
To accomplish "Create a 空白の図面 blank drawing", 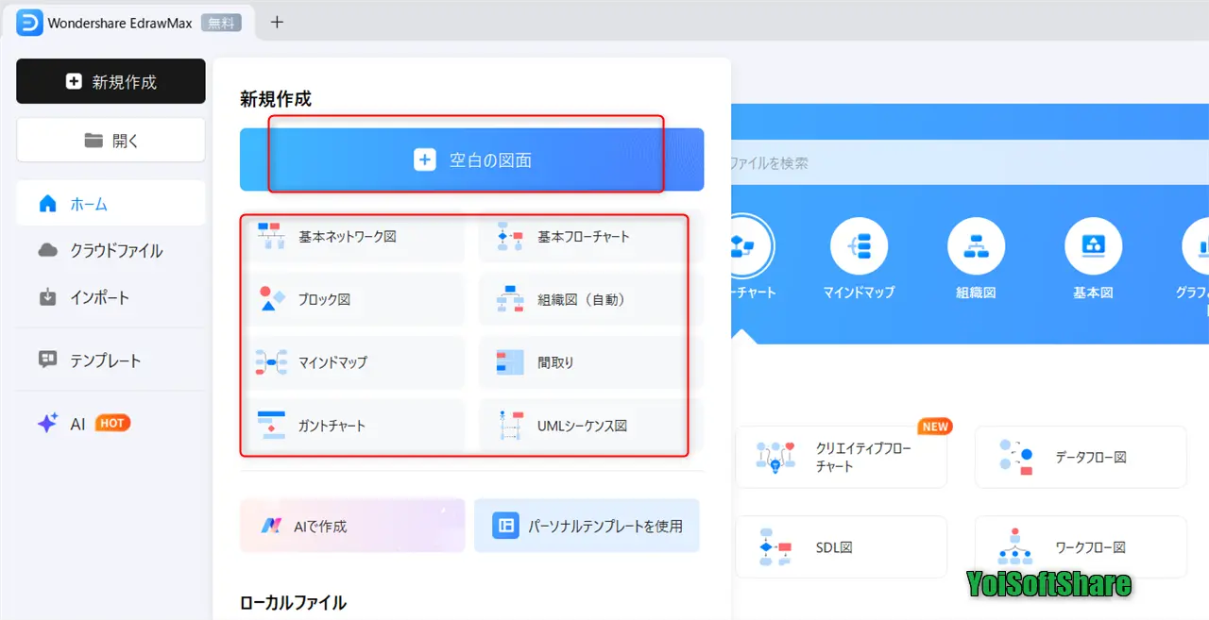I will [x=471, y=159].
